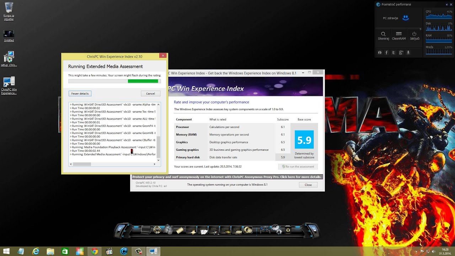Click the 'Rate and improve your computer's performance' heading

click(x=211, y=102)
